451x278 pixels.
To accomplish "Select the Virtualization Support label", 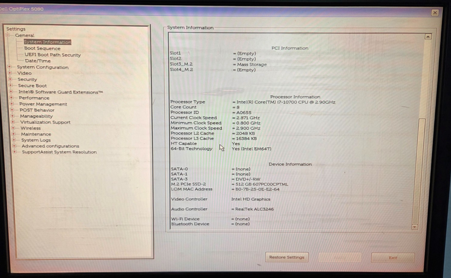I will point(45,122).
